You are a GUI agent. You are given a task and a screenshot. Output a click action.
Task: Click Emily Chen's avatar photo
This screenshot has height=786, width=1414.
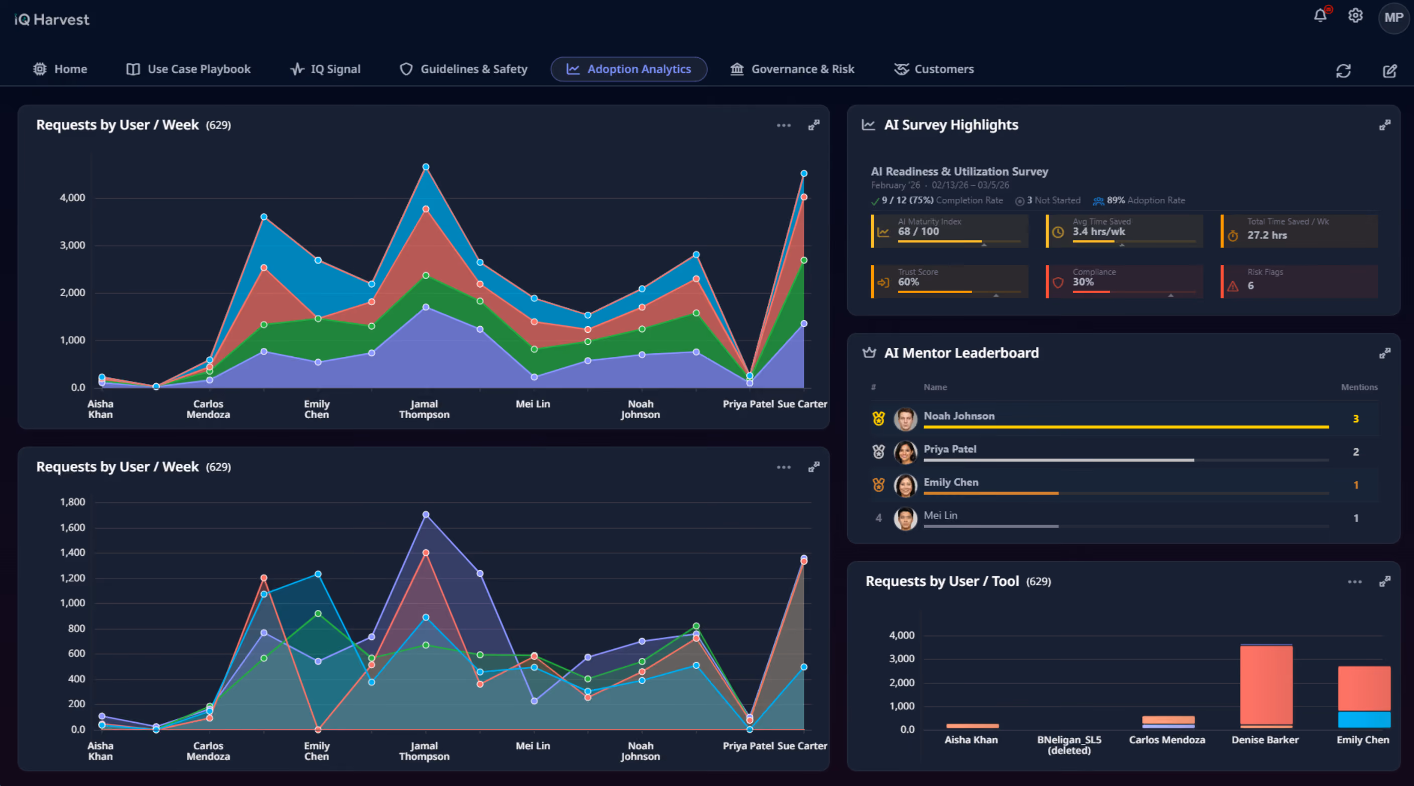[x=906, y=485]
